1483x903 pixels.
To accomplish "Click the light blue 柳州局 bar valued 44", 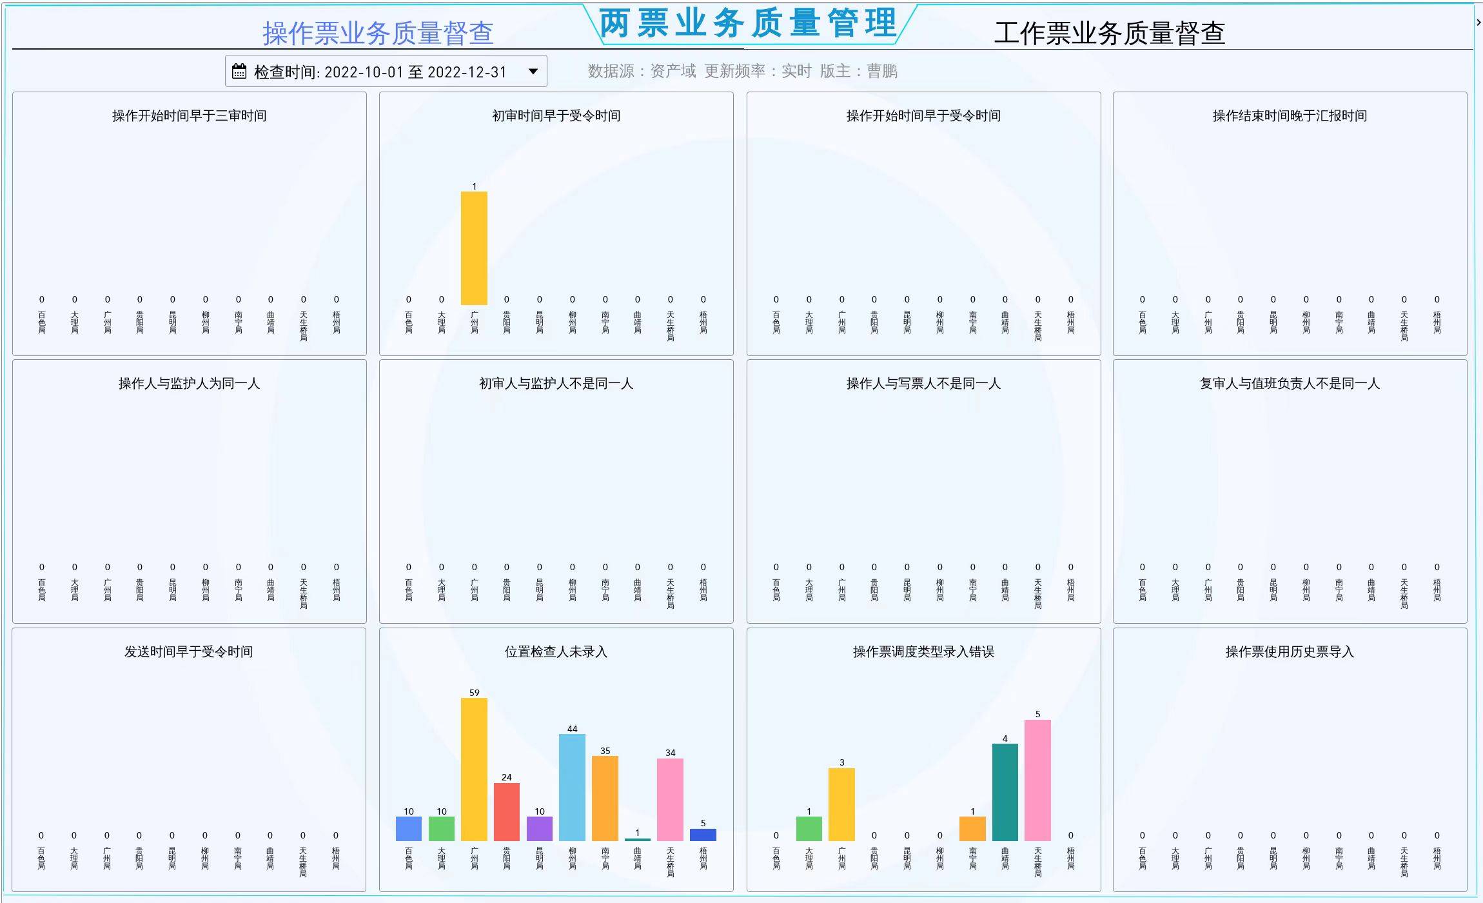I will 572,787.
